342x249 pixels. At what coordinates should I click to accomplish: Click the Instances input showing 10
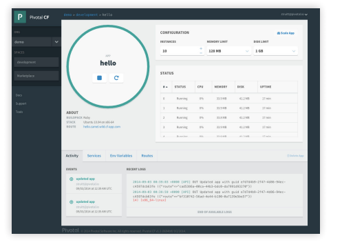[180, 51]
